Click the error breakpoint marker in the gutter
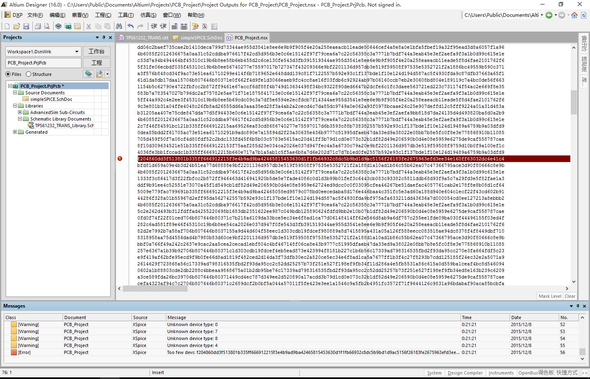The height and width of the screenshot is (379, 590). 120,158
